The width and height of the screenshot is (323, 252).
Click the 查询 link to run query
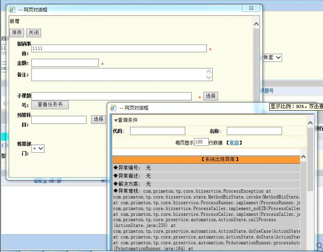pos(234,143)
